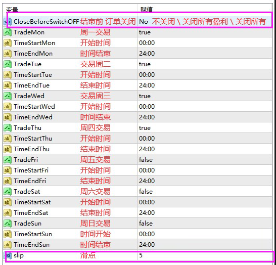276x265 pixels.
Task: Edit the TimeStartSat 00:00 value
Action: click(147, 202)
